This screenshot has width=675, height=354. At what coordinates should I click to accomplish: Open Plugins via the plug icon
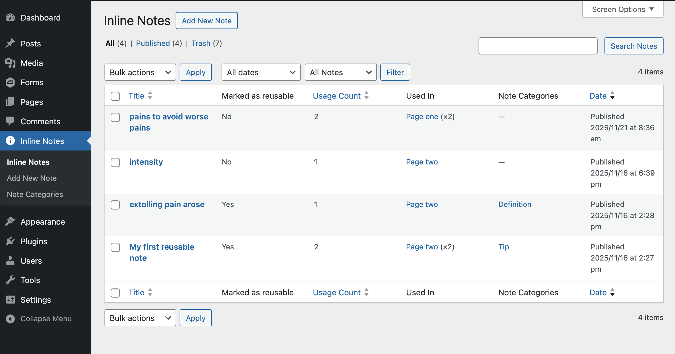[11, 241]
